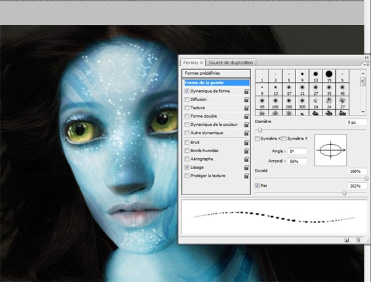Click the Pas spacing slider handle
This screenshot has width=371, height=282.
[x=344, y=193]
